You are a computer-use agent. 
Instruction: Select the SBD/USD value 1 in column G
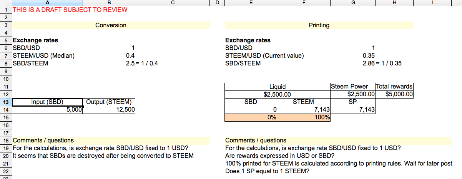point(373,48)
